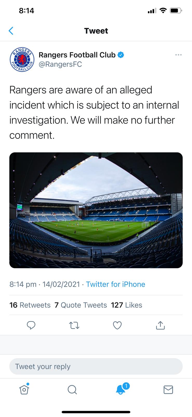The height and width of the screenshot is (417, 192).
Task: Open Rangers Football Club profile avatar
Action: 22,60
